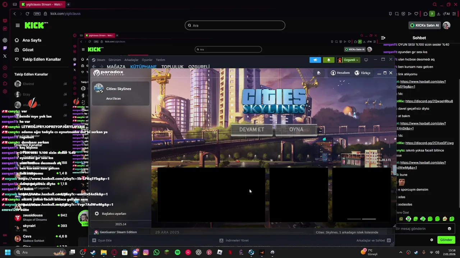
Task: Open discord.gg/2CXxqGFUwg chat link
Action: (429, 143)
